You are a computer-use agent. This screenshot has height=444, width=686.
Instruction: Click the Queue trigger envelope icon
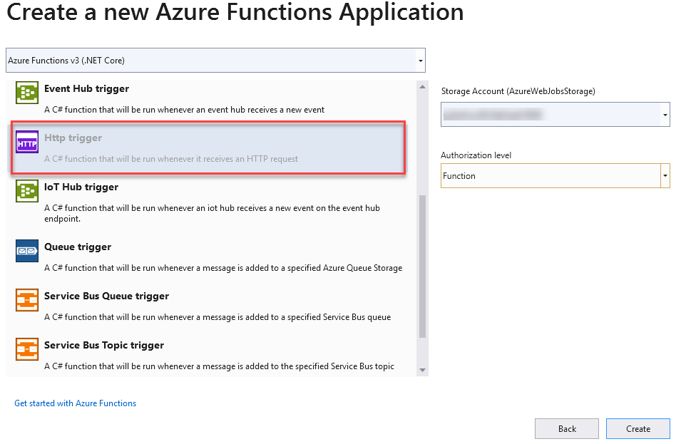(27, 251)
